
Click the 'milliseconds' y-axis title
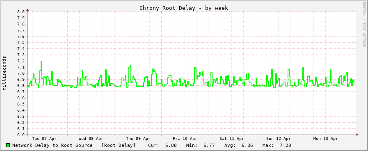[x=5, y=73]
